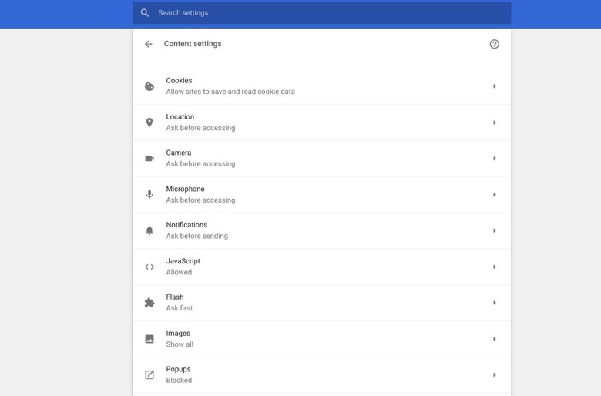Click the Images picture icon
Image resolution: width=601 pixels, height=396 pixels.
[x=149, y=339]
